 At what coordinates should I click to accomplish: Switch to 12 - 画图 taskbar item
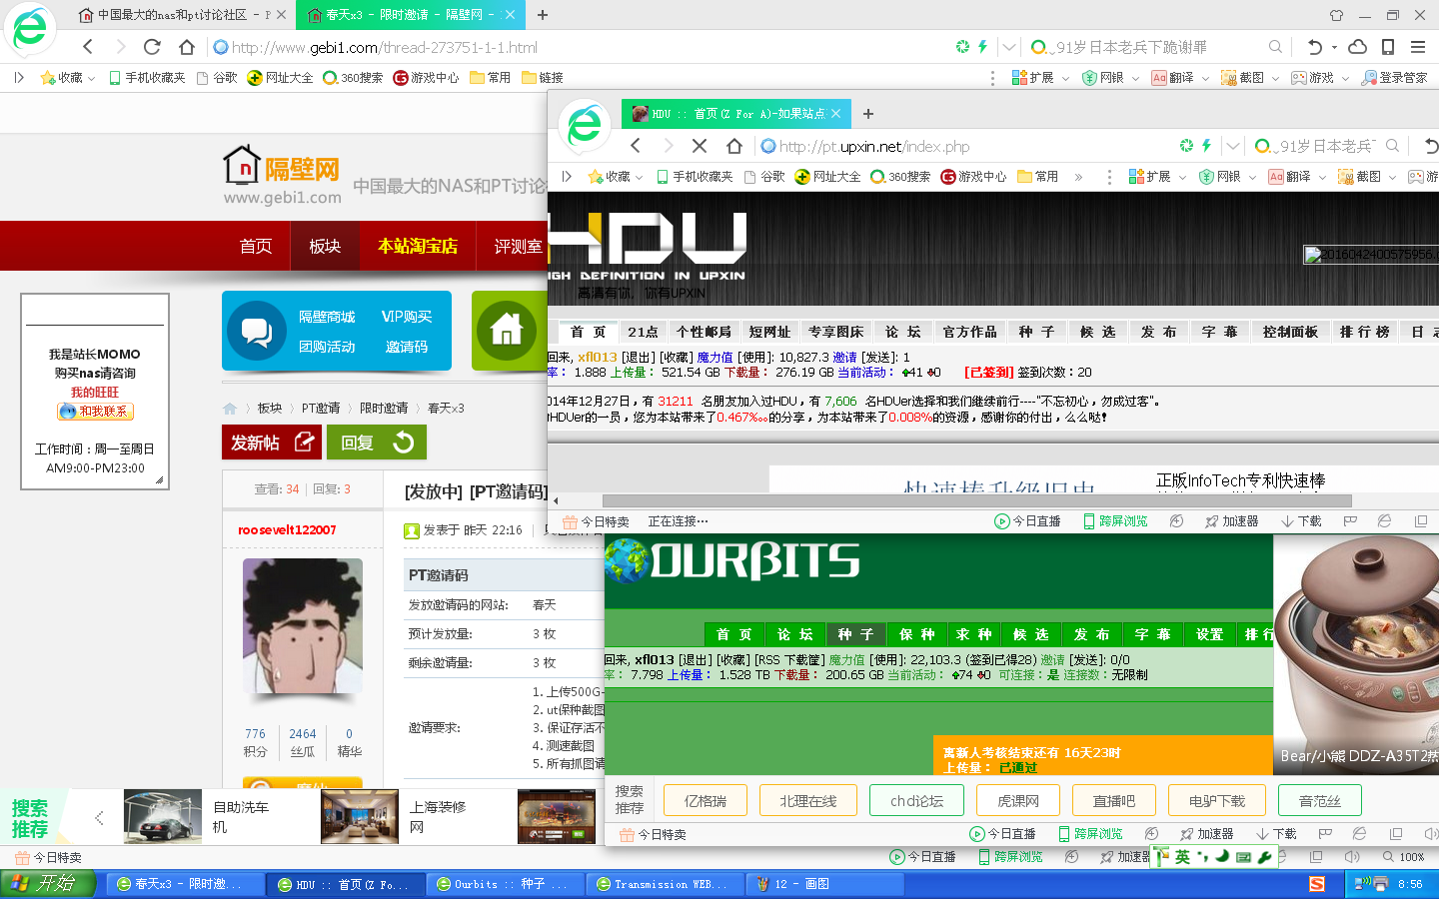click(x=824, y=884)
